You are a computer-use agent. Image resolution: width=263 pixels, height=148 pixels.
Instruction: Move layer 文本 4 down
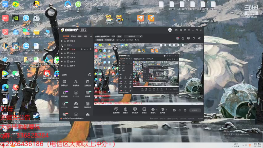[x=87, y=49]
